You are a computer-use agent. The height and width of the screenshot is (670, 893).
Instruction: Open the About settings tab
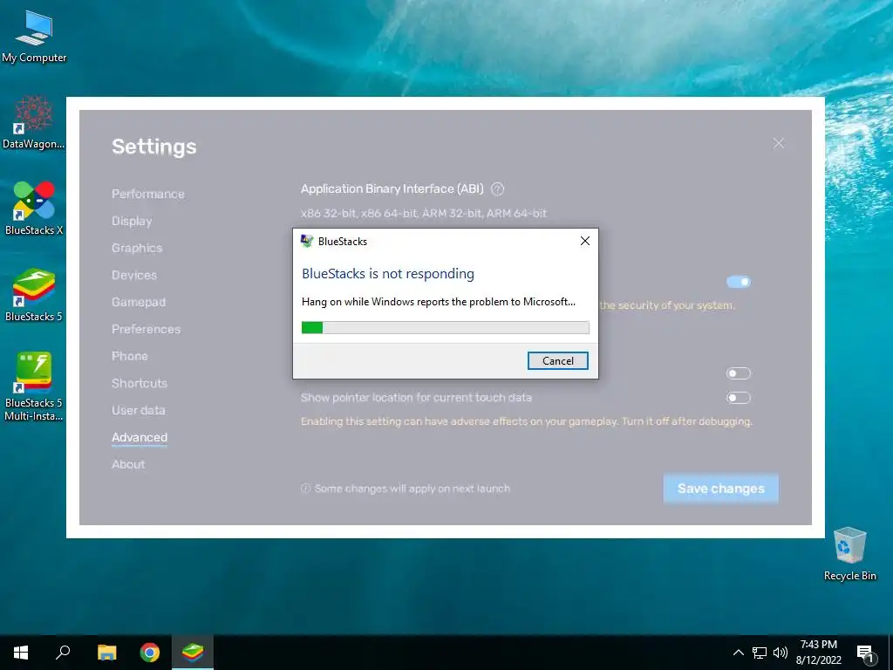click(128, 464)
